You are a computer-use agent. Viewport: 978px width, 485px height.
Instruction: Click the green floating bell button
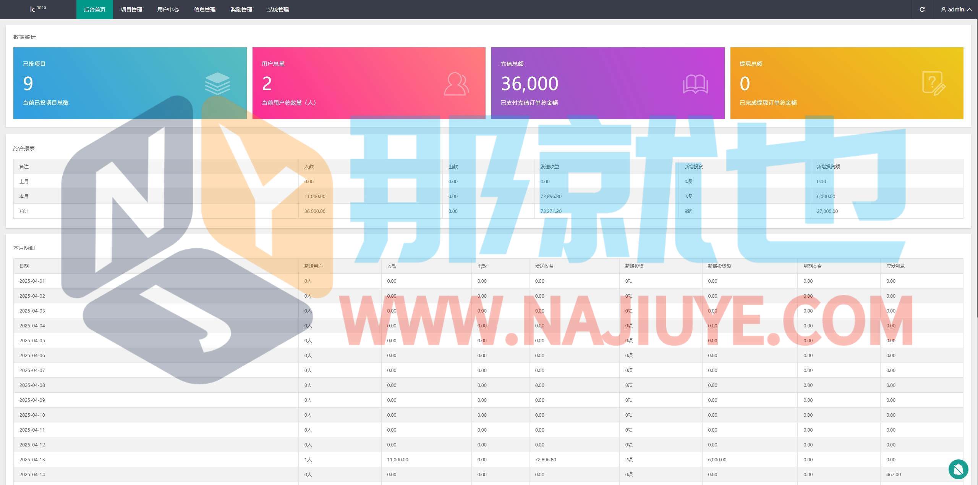(x=958, y=469)
